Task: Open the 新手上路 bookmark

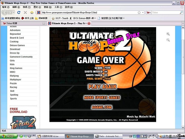Action: (27, 18)
